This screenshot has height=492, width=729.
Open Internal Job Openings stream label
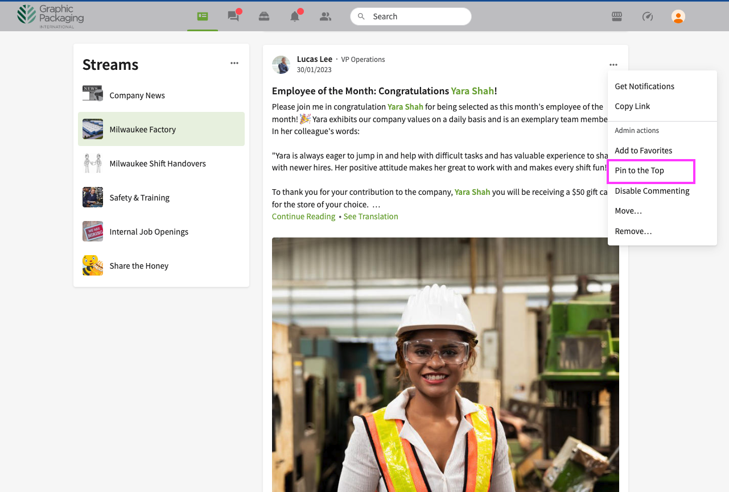point(149,232)
